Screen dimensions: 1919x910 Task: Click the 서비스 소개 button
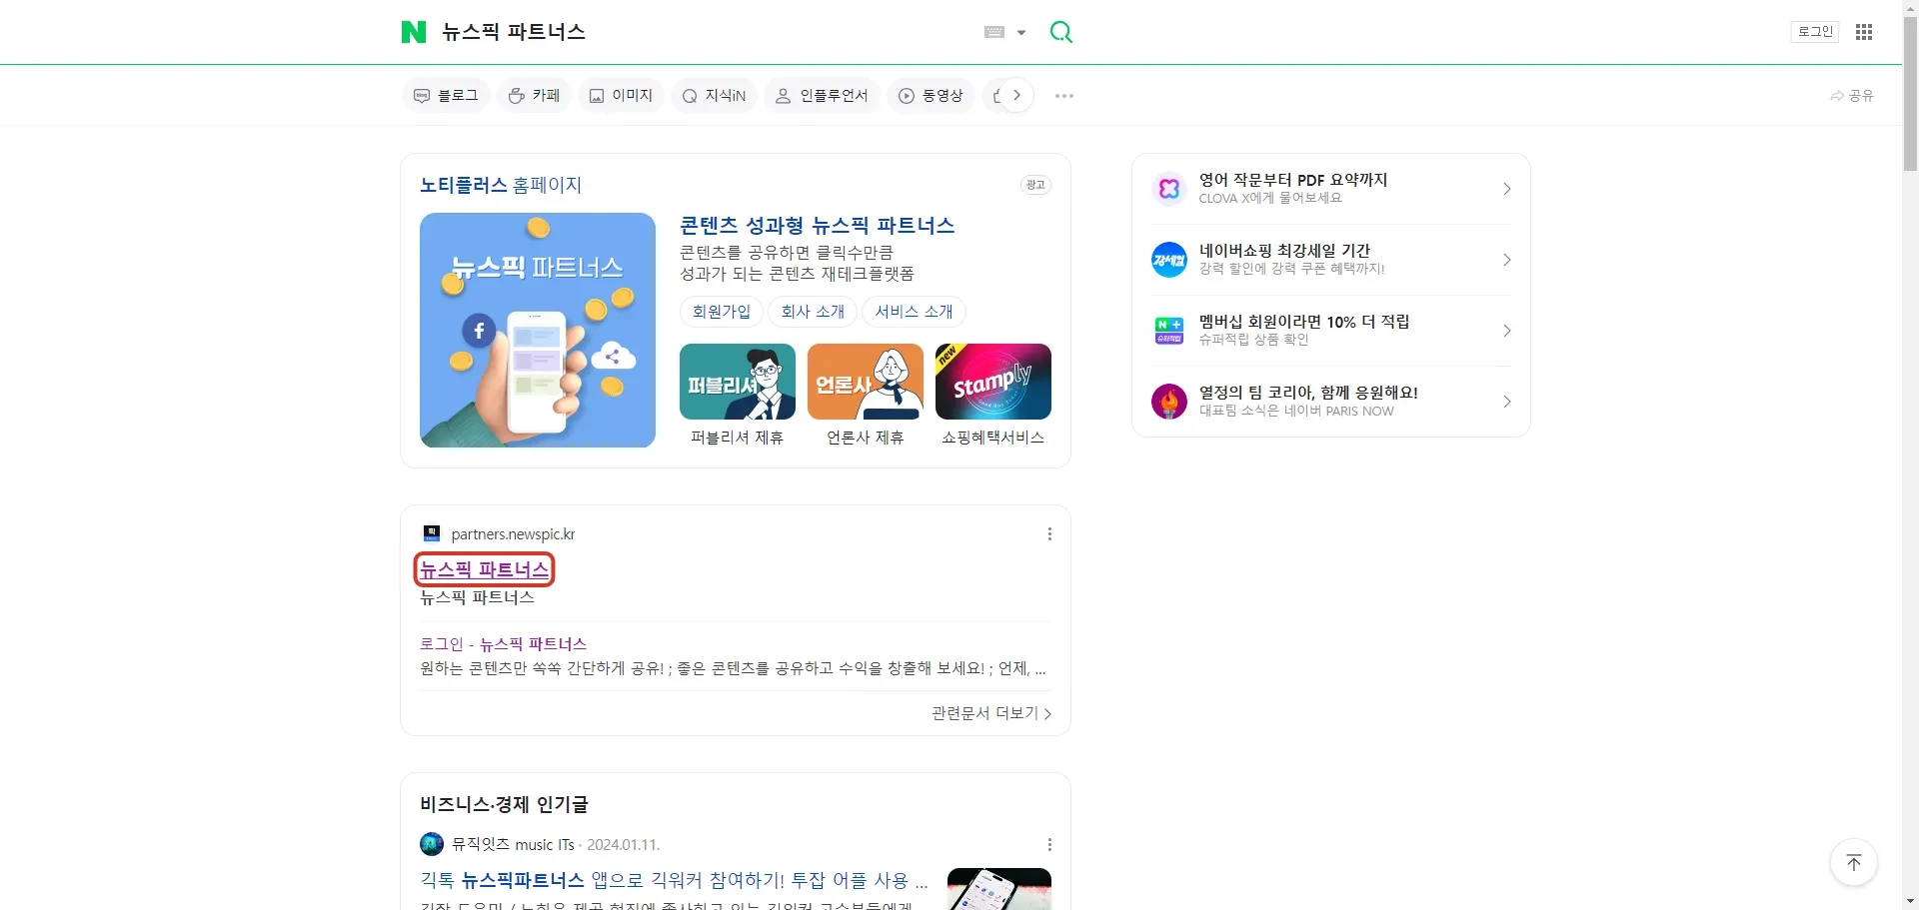[x=914, y=312]
